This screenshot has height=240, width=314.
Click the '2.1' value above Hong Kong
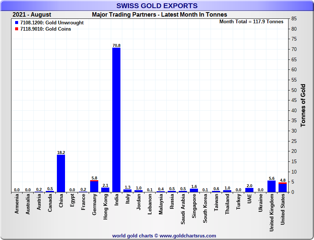tap(105, 185)
